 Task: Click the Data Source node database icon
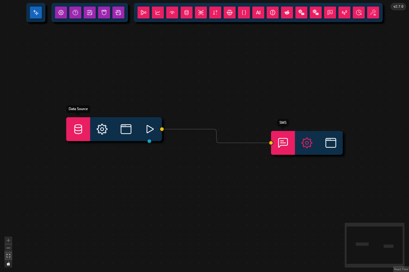pos(78,129)
